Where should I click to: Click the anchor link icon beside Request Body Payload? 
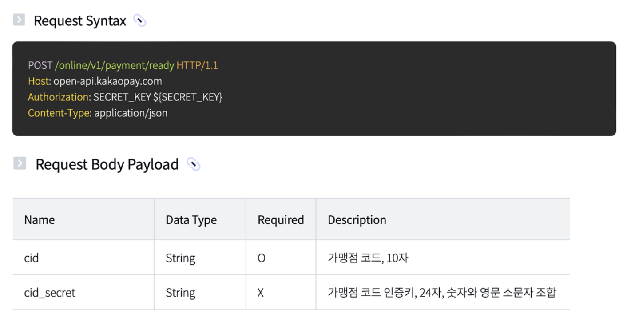click(x=194, y=164)
